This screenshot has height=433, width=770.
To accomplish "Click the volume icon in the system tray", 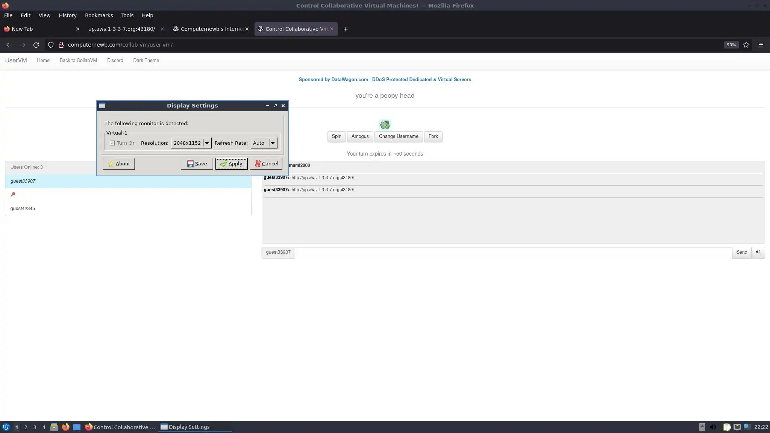I will coord(713,427).
